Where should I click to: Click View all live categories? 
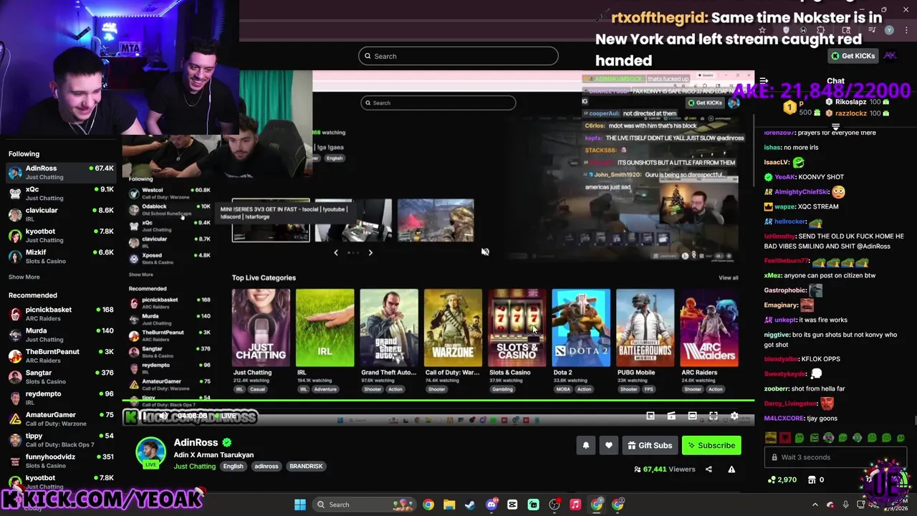729,278
